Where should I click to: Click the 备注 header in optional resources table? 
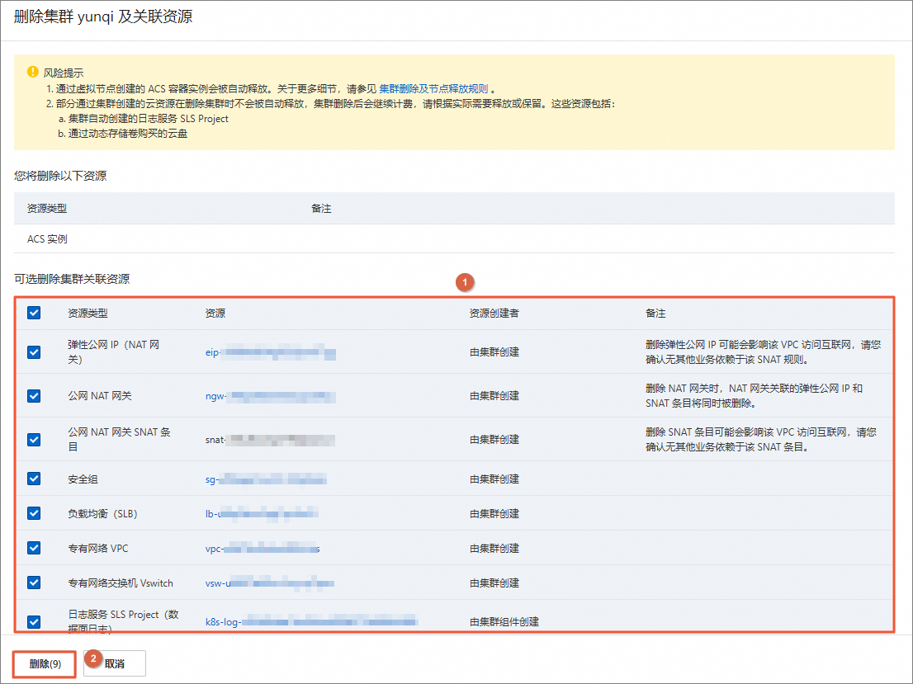coord(655,314)
